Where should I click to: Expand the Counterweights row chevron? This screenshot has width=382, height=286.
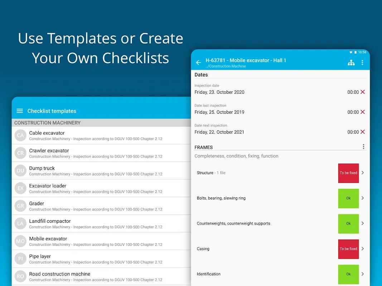363,223
